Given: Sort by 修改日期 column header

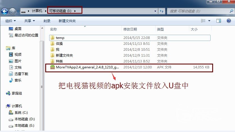Looking at the screenshot, I should click(x=130, y=29).
